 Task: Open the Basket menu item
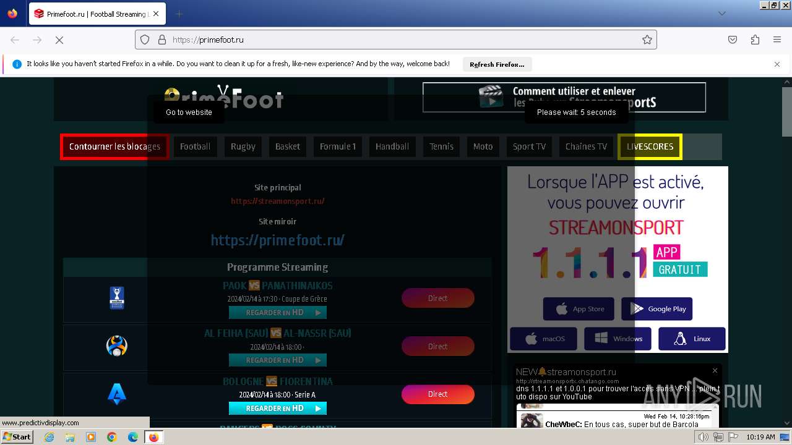pos(288,146)
